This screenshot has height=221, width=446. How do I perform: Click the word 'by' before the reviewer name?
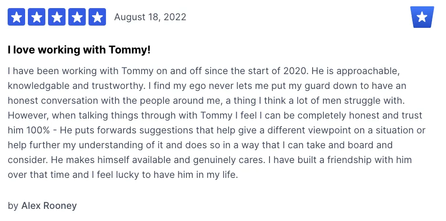coord(13,206)
